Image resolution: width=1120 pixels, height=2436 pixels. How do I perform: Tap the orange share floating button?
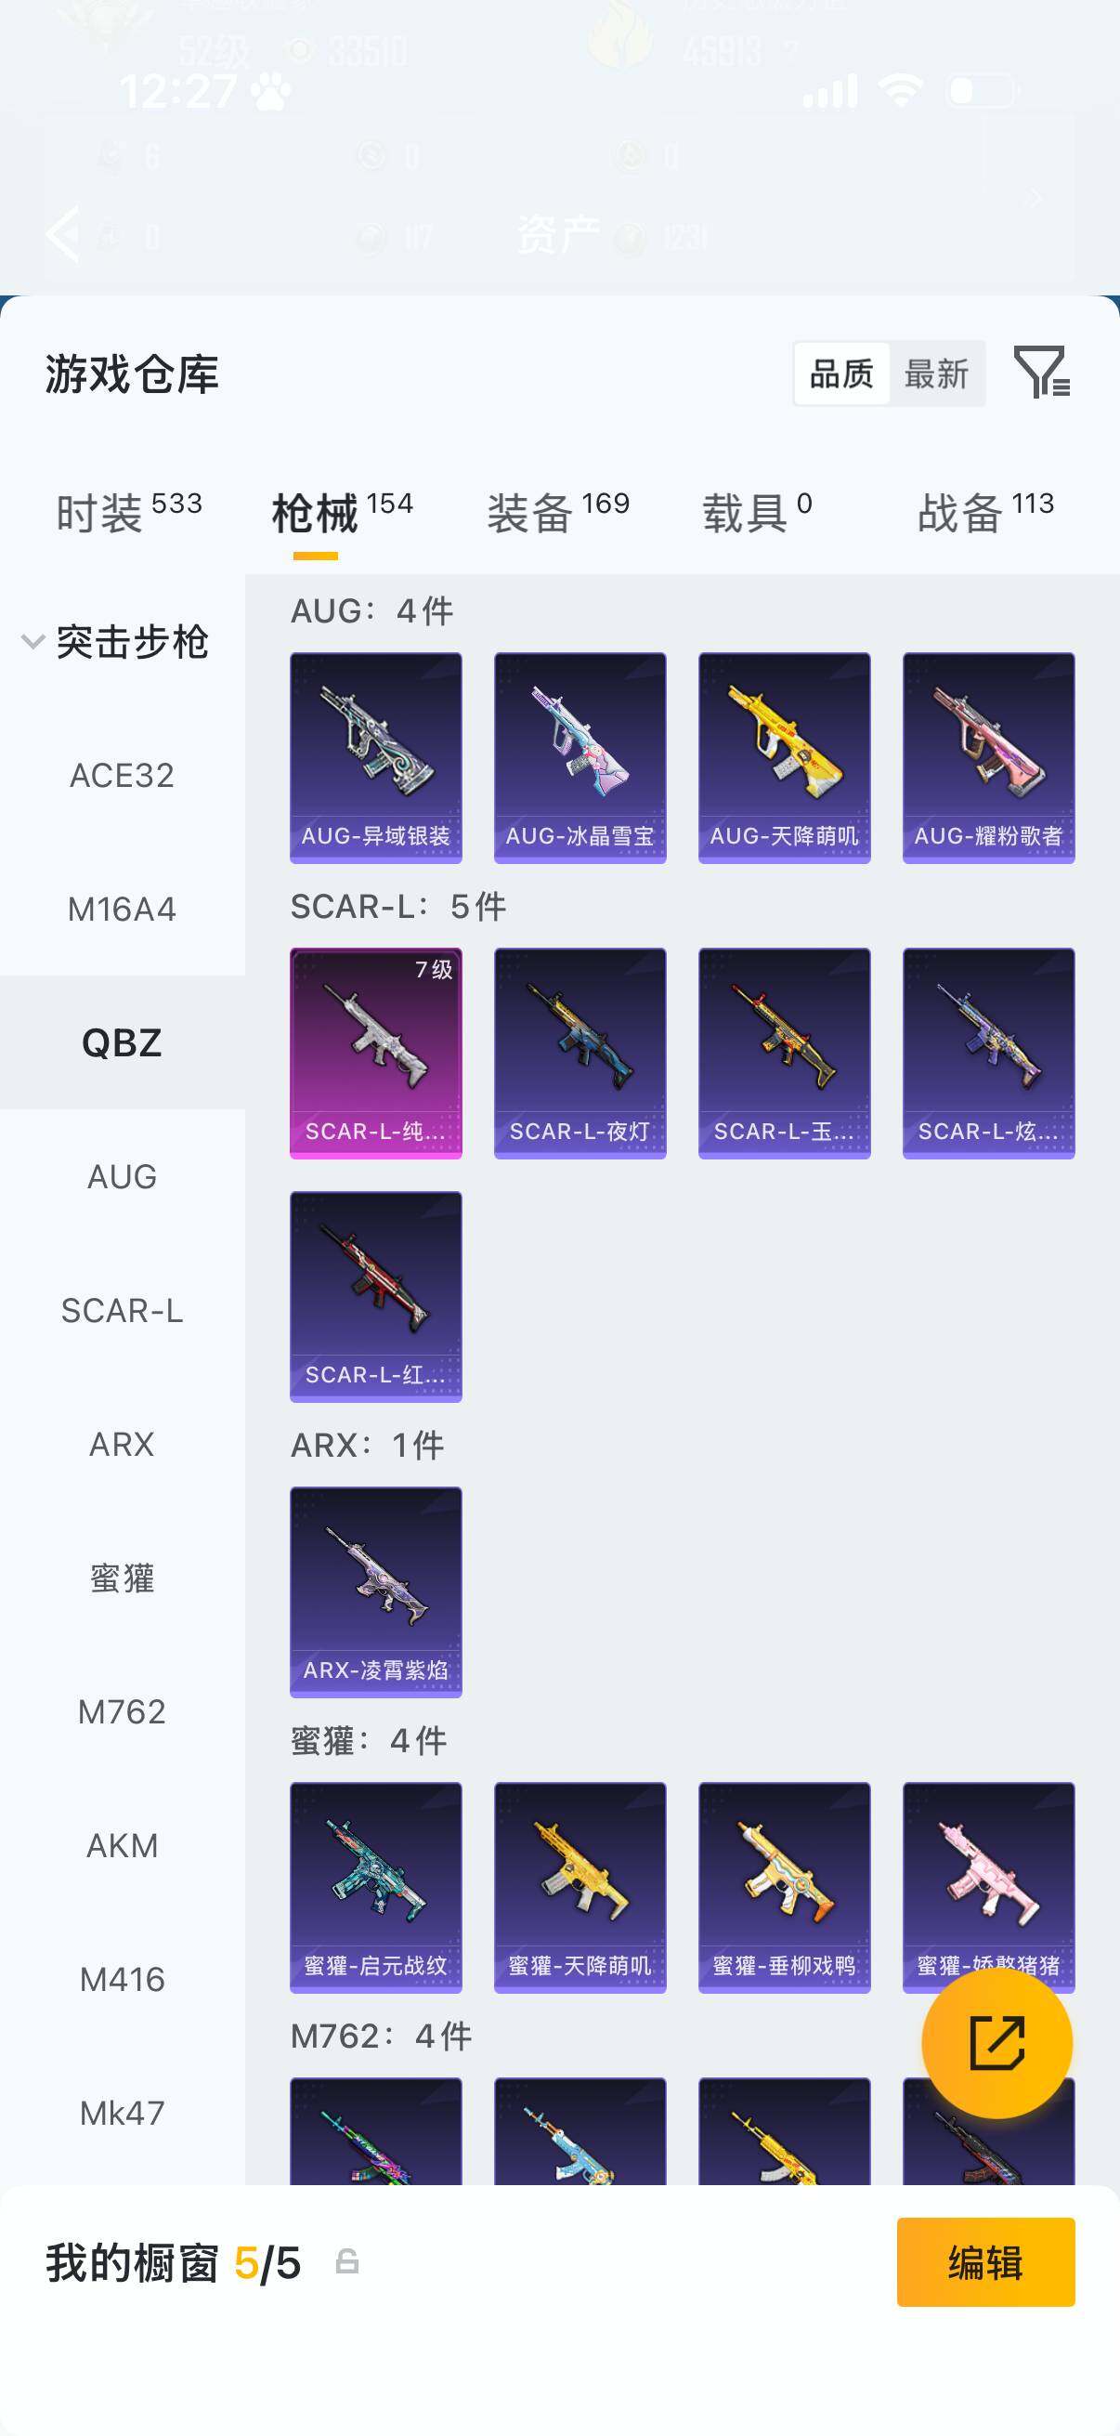[996, 2043]
